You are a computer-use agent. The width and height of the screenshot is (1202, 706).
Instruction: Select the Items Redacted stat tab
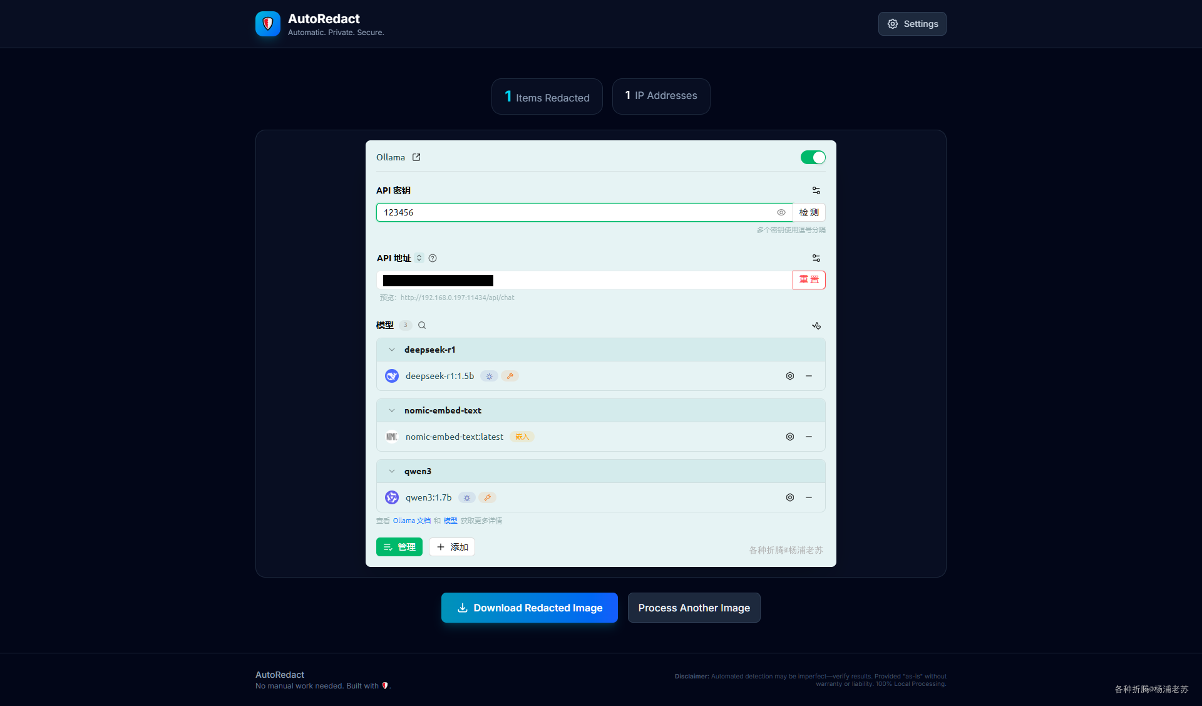547,96
